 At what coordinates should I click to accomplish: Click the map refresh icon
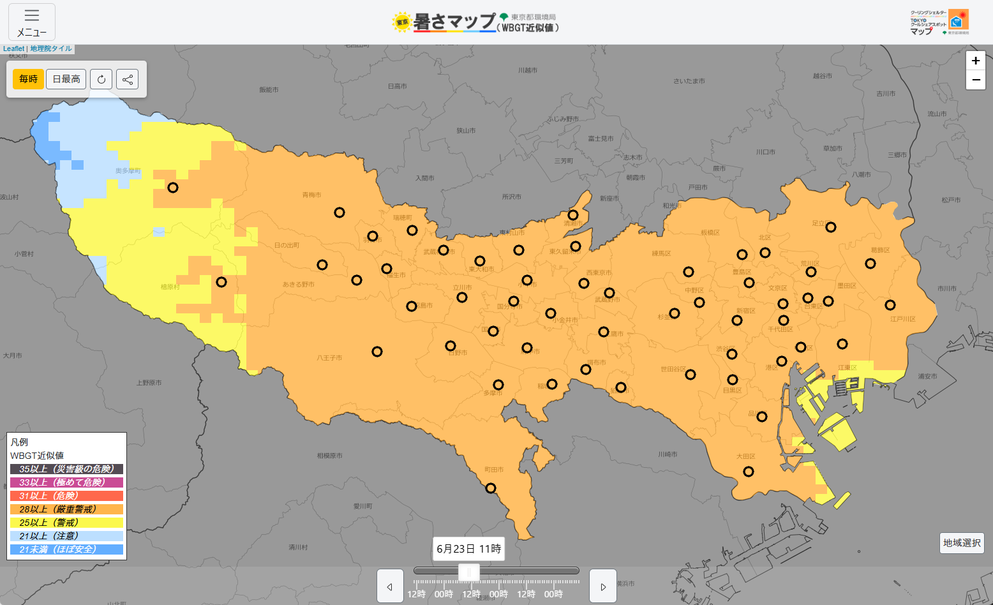pyautogui.click(x=101, y=79)
